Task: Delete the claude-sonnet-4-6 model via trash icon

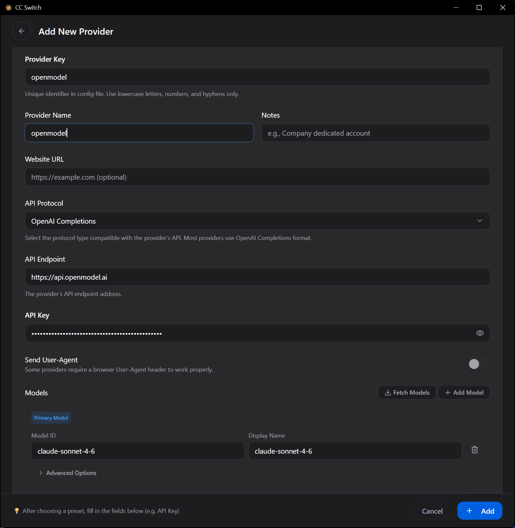Action: pos(475,450)
